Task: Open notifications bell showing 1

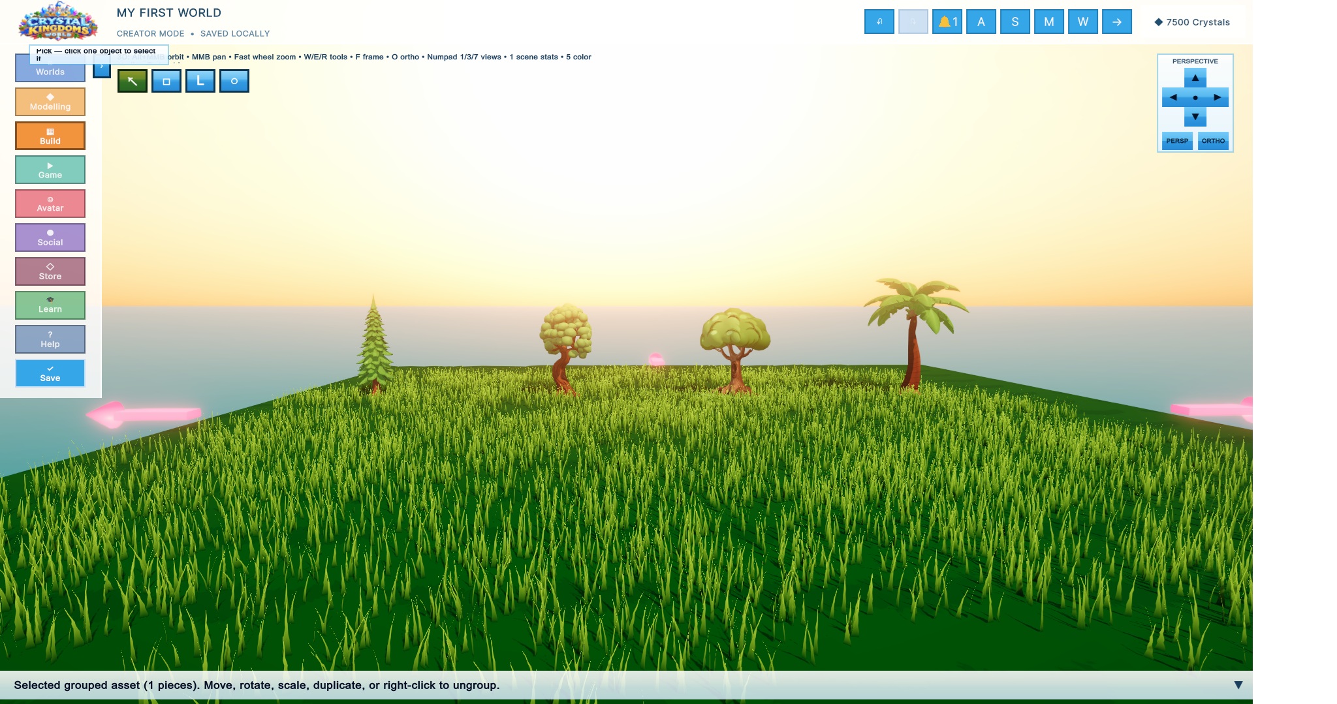Action: point(947,22)
